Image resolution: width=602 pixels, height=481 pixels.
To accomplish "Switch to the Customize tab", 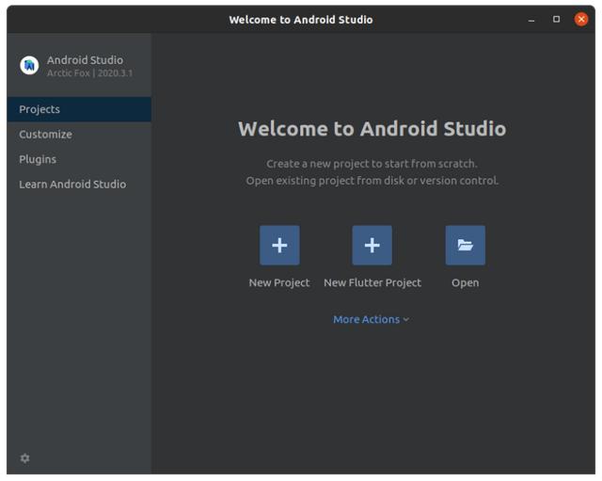I will (79, 134).
